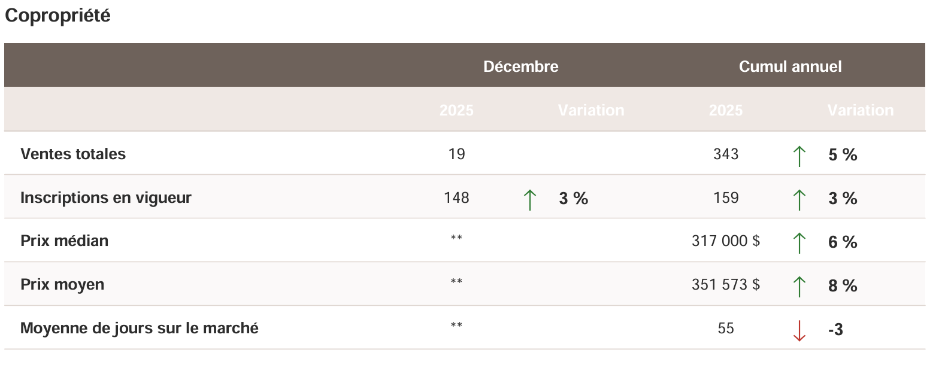
Task: Click the green up arrow beside 6 %
Action: click(799, 243)
